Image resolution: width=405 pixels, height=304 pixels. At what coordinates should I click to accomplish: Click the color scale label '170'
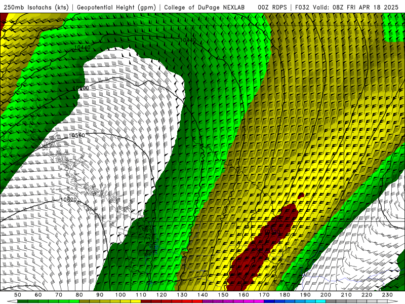(x=264, y=295)
